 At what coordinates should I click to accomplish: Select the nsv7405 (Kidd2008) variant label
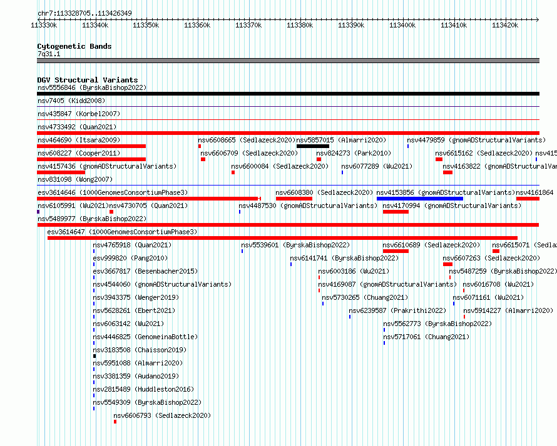pyautogui.click(x=71, y=101)
